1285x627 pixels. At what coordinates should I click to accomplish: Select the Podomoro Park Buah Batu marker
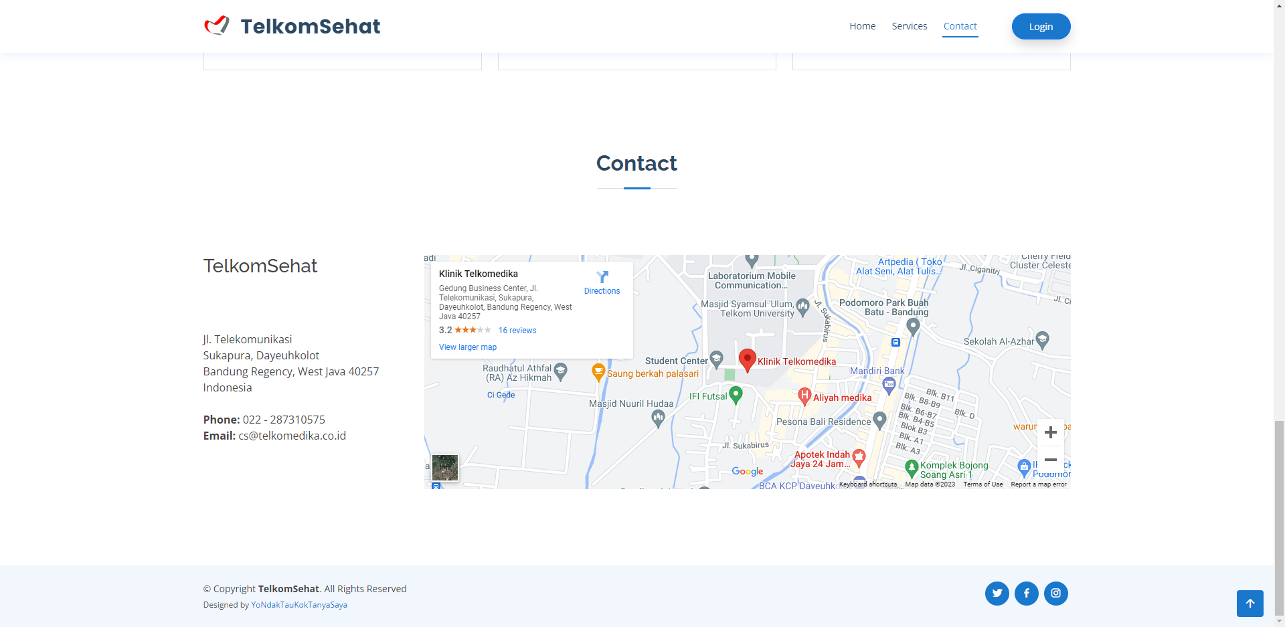tap(913, 327)
